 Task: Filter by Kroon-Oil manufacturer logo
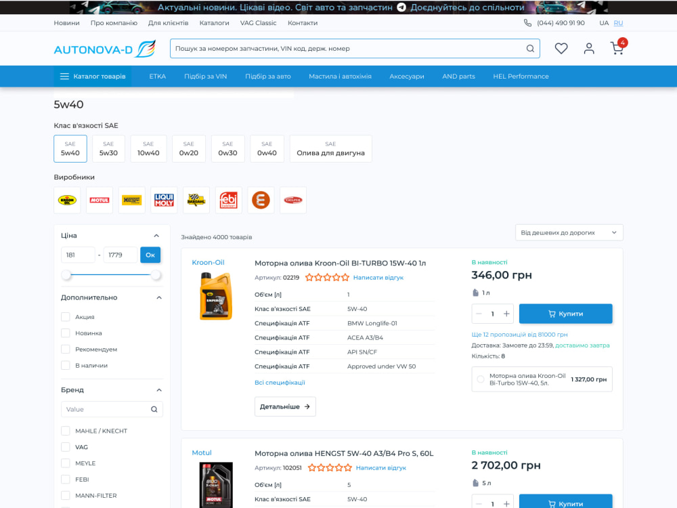[67, 200]
